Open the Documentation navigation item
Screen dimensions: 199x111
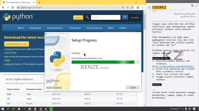(55, 28)
